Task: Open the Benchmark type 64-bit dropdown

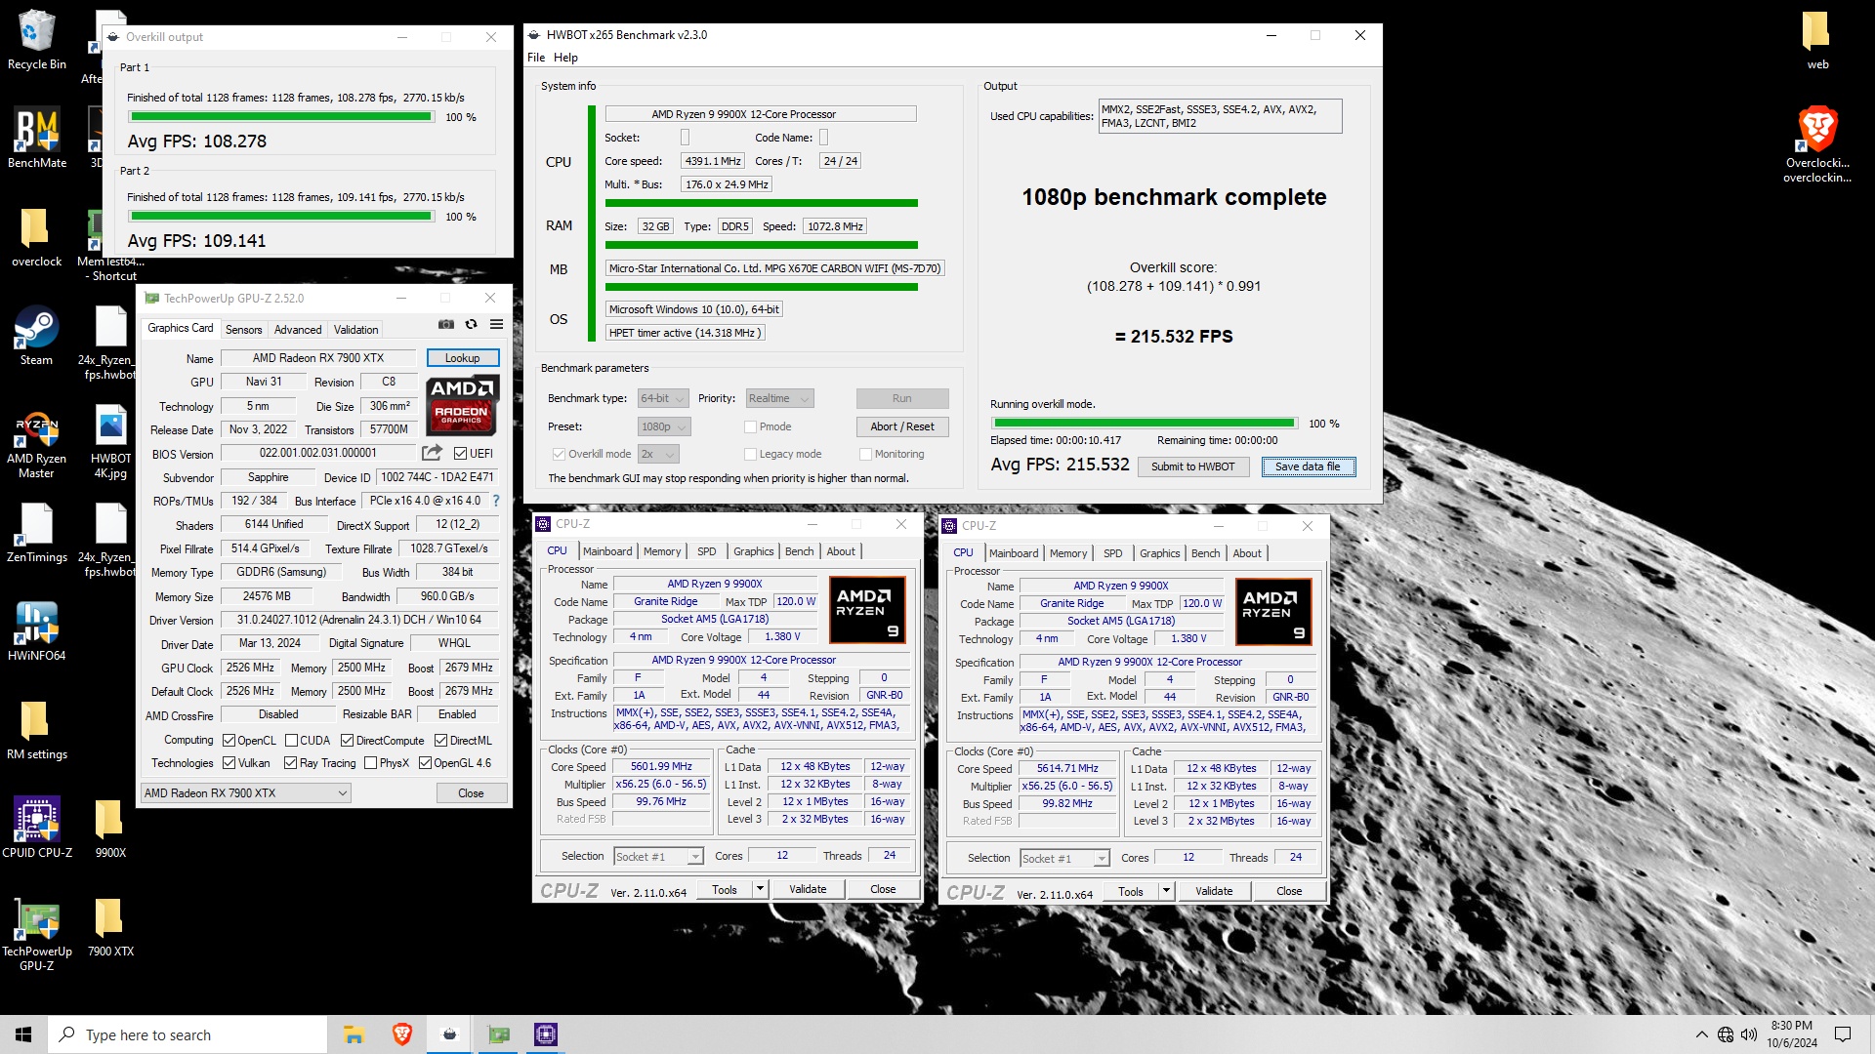Action: pos(663,398)
